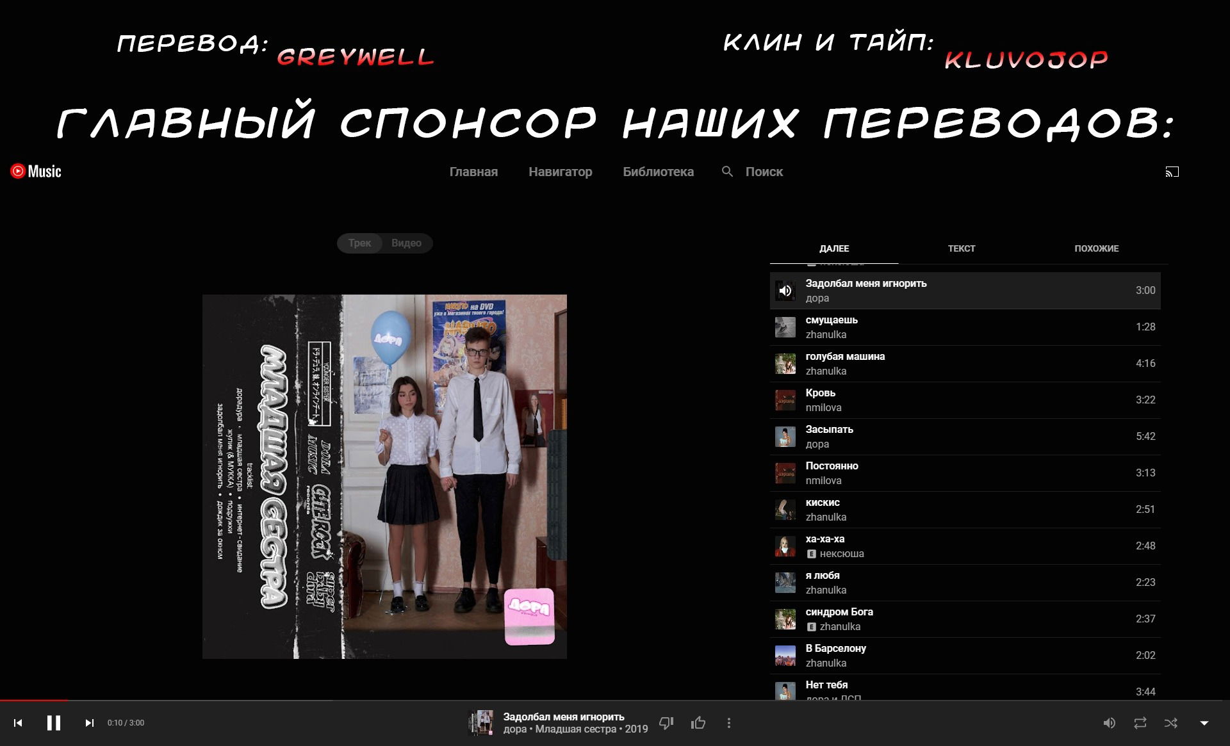This screenshot has width=1230, height=746.
Task: Open artist дора in player bar
Action: [515, 729]
